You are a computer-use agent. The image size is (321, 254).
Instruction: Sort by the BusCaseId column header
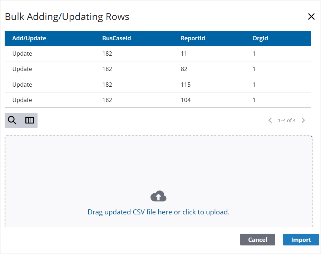coord(117,38)
